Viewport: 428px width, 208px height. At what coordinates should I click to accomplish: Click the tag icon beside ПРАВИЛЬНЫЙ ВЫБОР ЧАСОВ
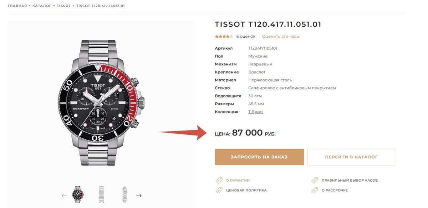(x=314, y=180)
